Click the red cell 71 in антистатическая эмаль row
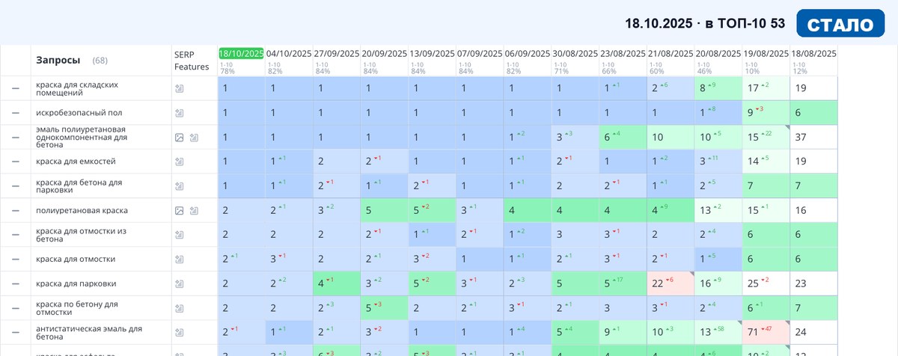 766,333
